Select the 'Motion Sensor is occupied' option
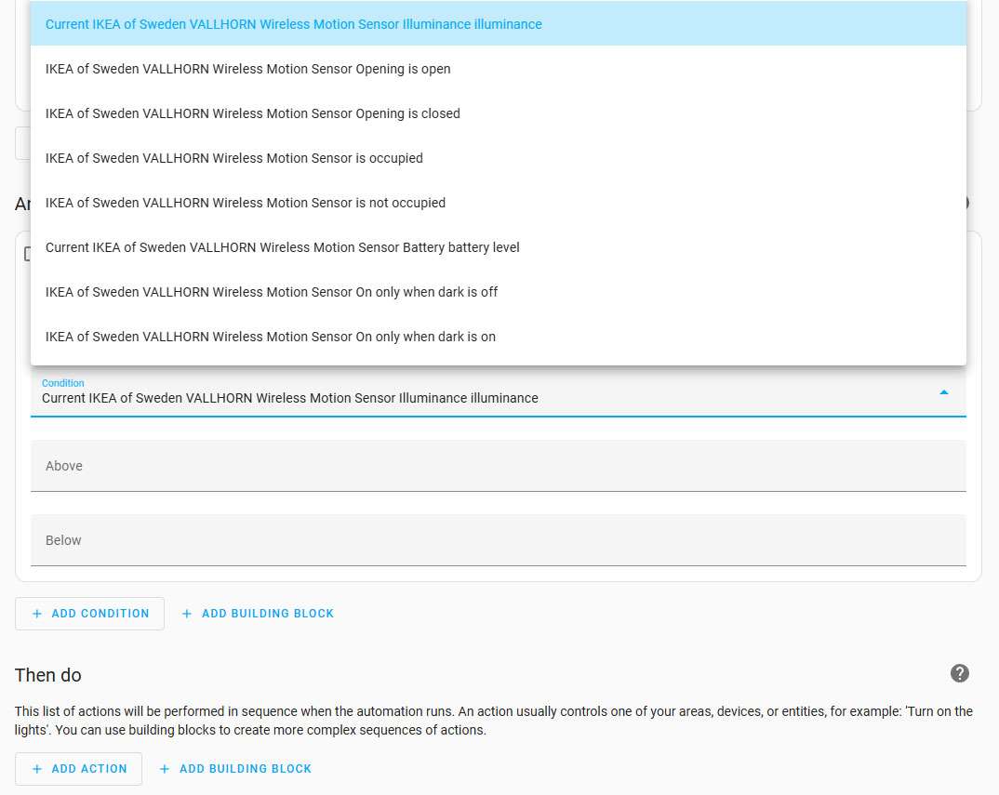Viewport: 999px width, 795px height. click(x=233, y=158)
